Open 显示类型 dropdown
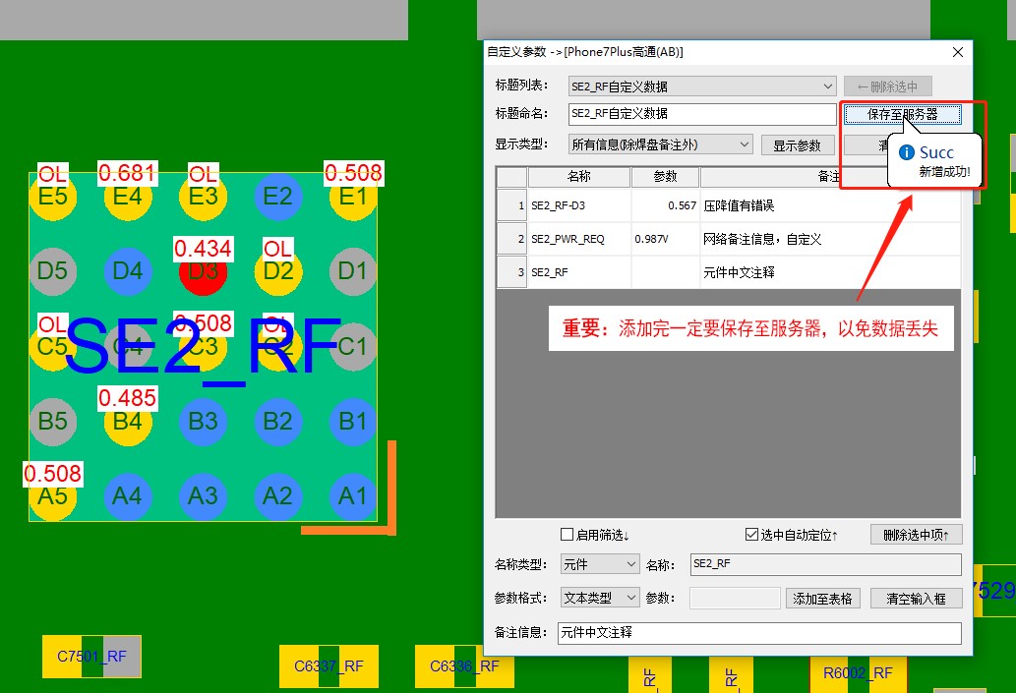Screen dimensions: 1016x693 pyautogui.click(x=660, y=144)
